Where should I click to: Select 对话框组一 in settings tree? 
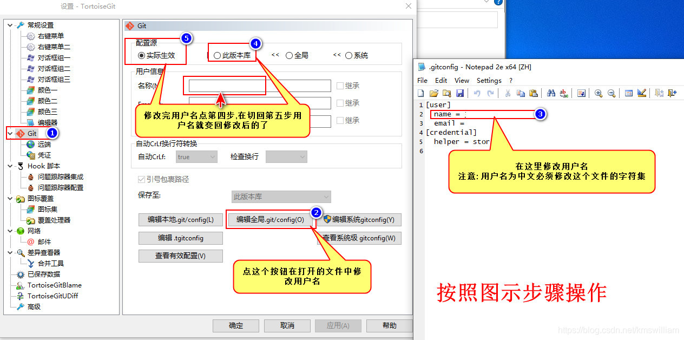click(x=54, y=57)
